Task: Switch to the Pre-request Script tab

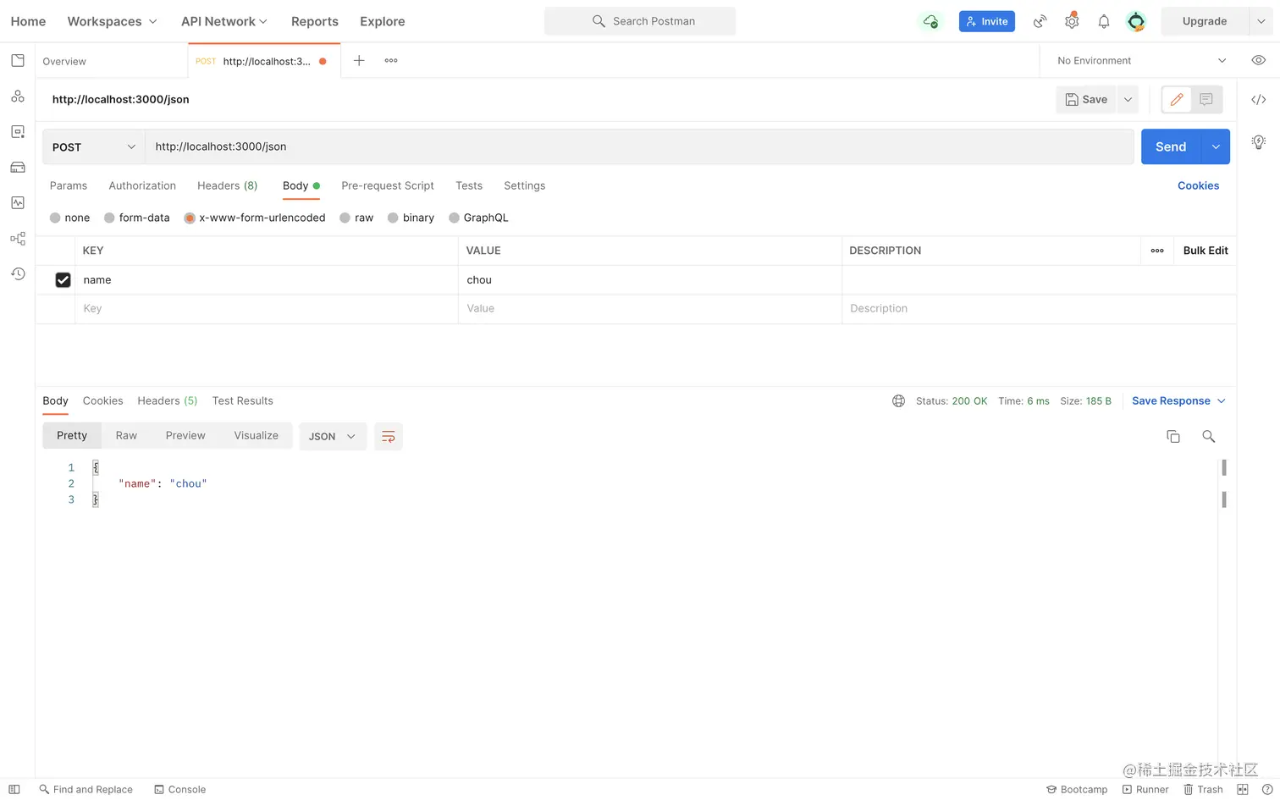Action: coord(388,185)
